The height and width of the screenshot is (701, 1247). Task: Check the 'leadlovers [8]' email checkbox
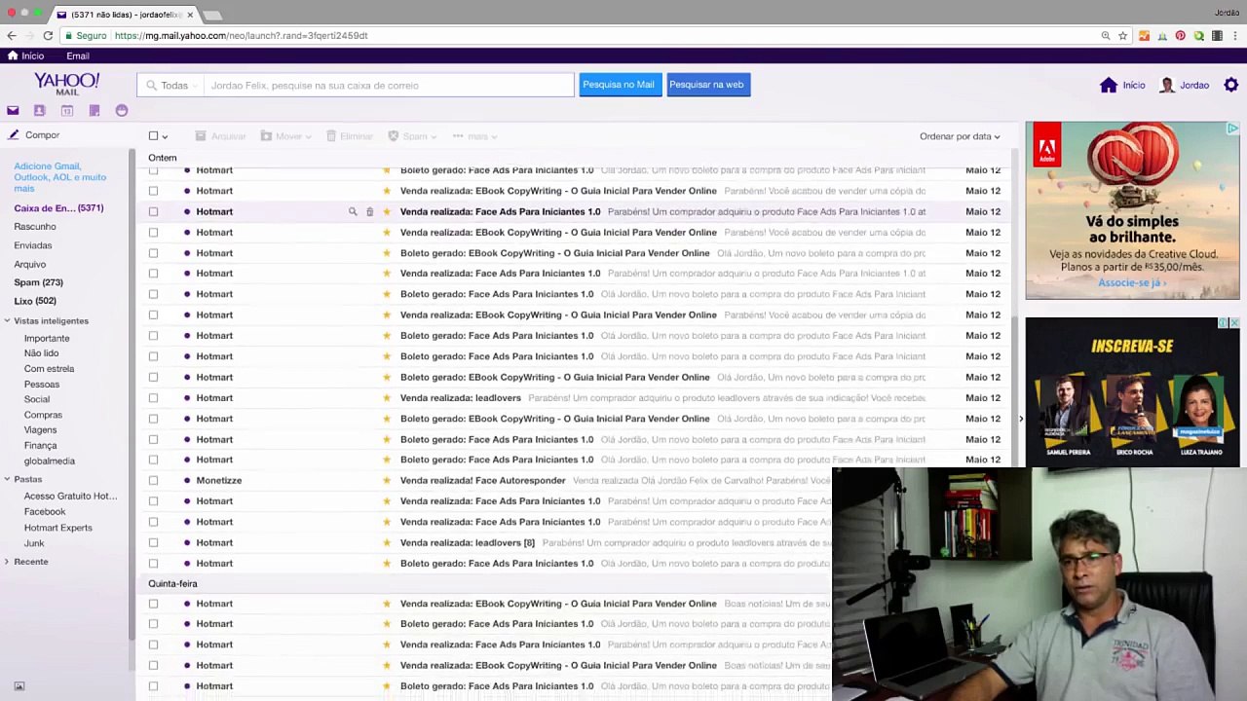tap(153, 543)
